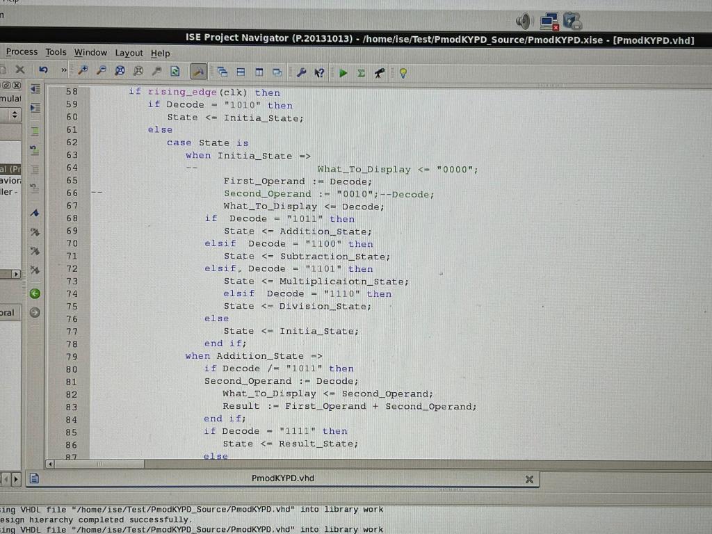Click the grey forward navigation button
712x534 pixels.
(35, 313)
